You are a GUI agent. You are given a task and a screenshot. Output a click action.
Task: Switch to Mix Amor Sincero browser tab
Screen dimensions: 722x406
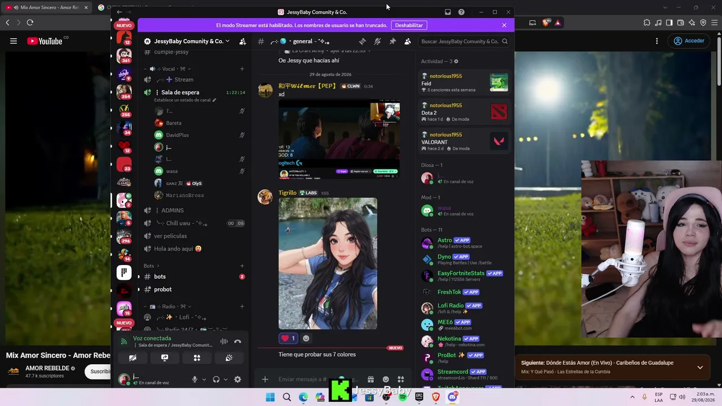[x=47, y=7]
